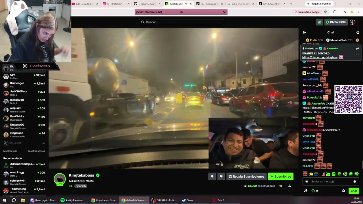
Task: Open the media controls icon in toolbar
Action: (345, 12)
